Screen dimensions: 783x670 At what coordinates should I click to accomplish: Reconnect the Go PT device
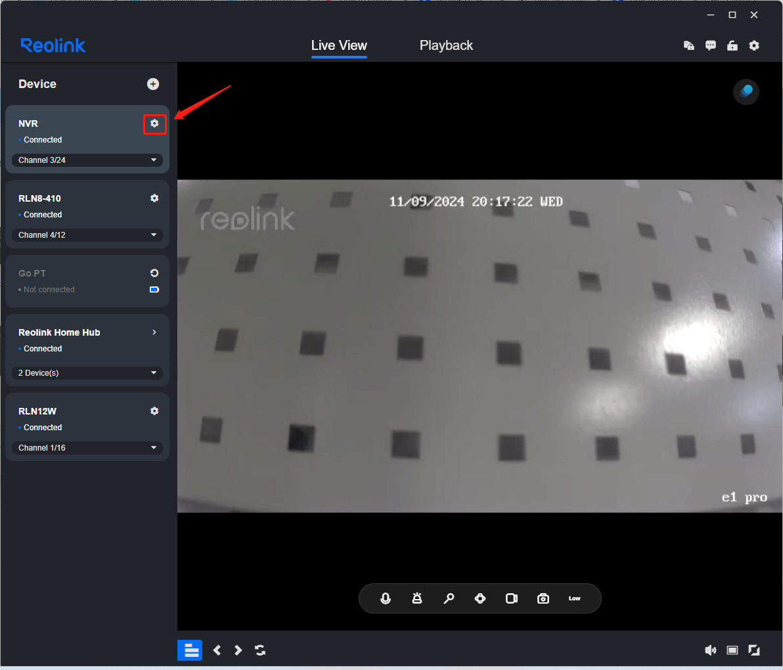click(154, 273)
